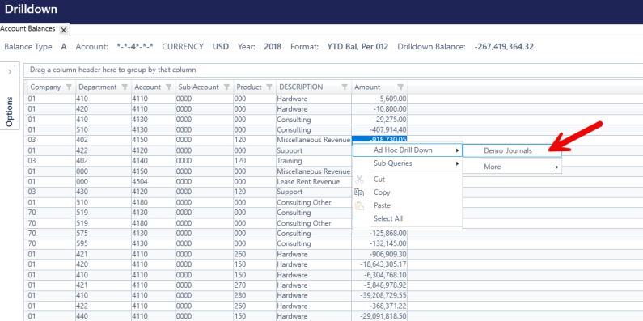
Task: Select the amount -29,275.00 cell
Action: tap(379, 120)
